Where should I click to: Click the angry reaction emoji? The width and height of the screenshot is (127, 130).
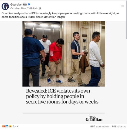(3, 126)
